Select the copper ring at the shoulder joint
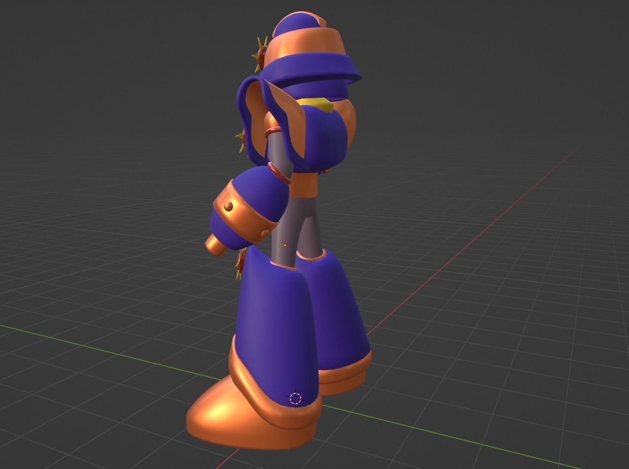 [x=273, y=131]
